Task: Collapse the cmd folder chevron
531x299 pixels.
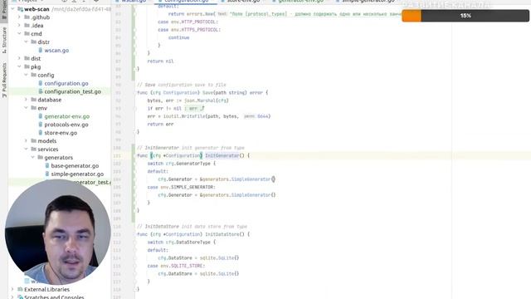Action: pos(19,33)
